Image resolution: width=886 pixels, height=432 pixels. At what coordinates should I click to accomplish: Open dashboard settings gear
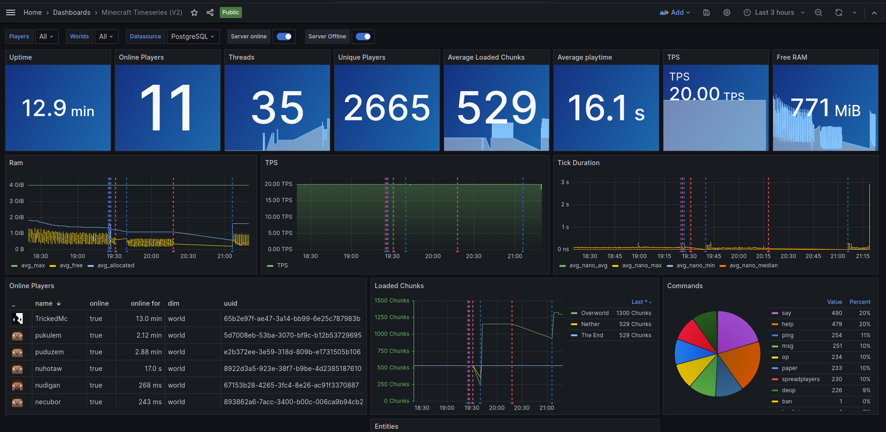[x=727, y=12]
